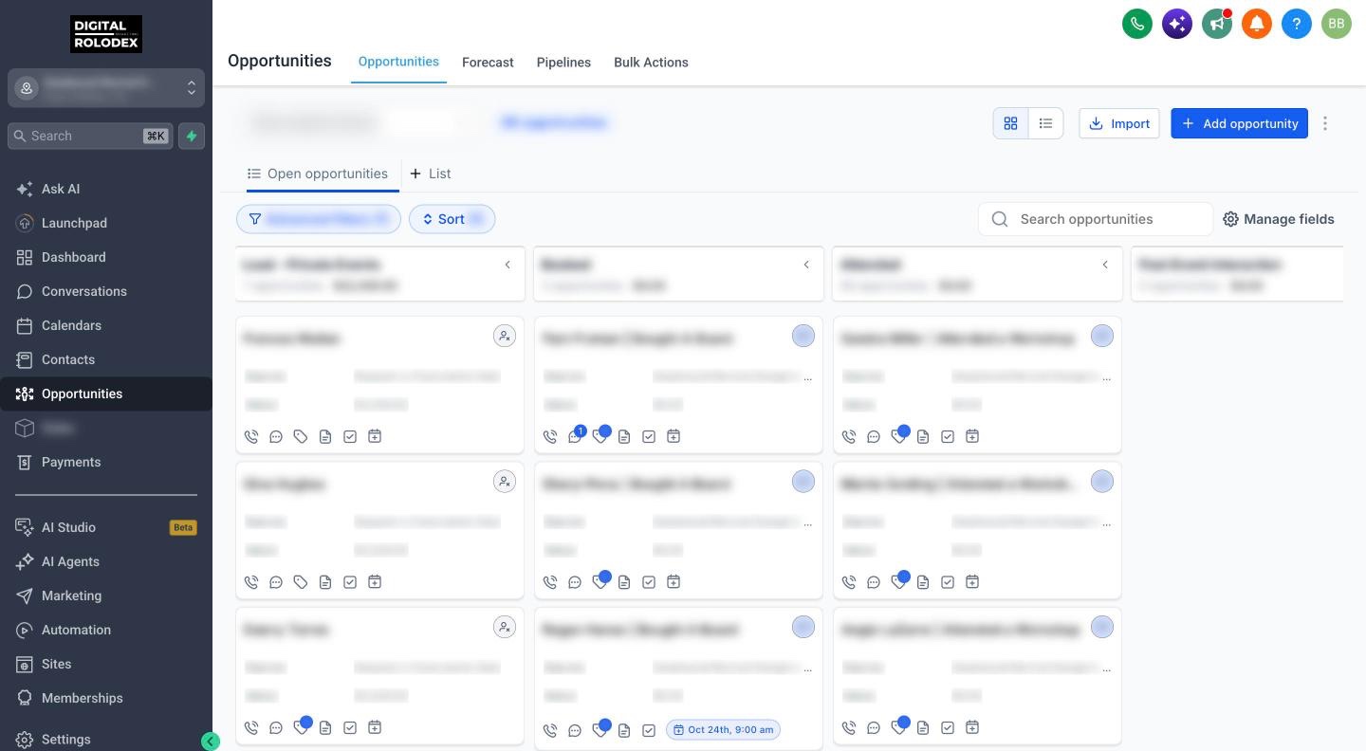The image size is (1366, 751).
Task: Switch to the Forecast tab
Action: (488, 63)
